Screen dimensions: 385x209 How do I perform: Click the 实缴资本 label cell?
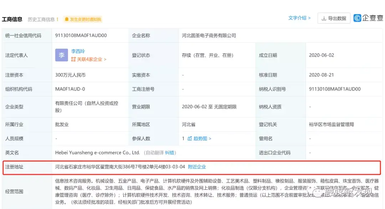coord(153,75)
